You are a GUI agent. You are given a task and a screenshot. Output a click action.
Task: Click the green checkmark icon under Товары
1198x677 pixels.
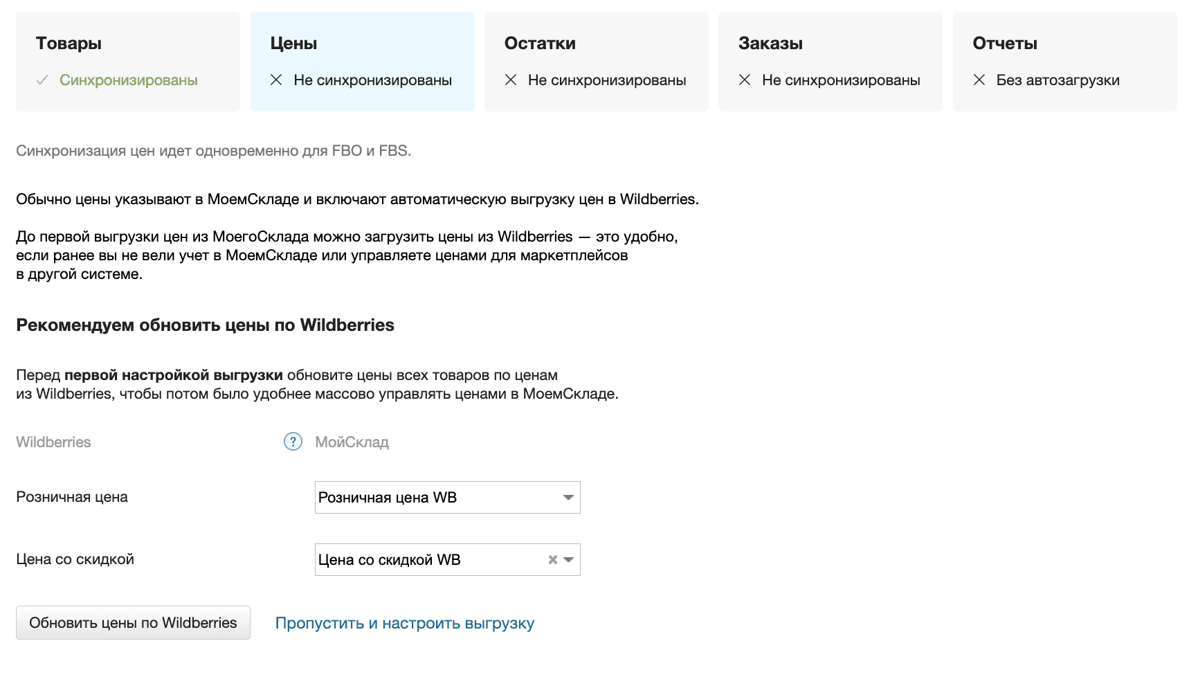[42, 80]
